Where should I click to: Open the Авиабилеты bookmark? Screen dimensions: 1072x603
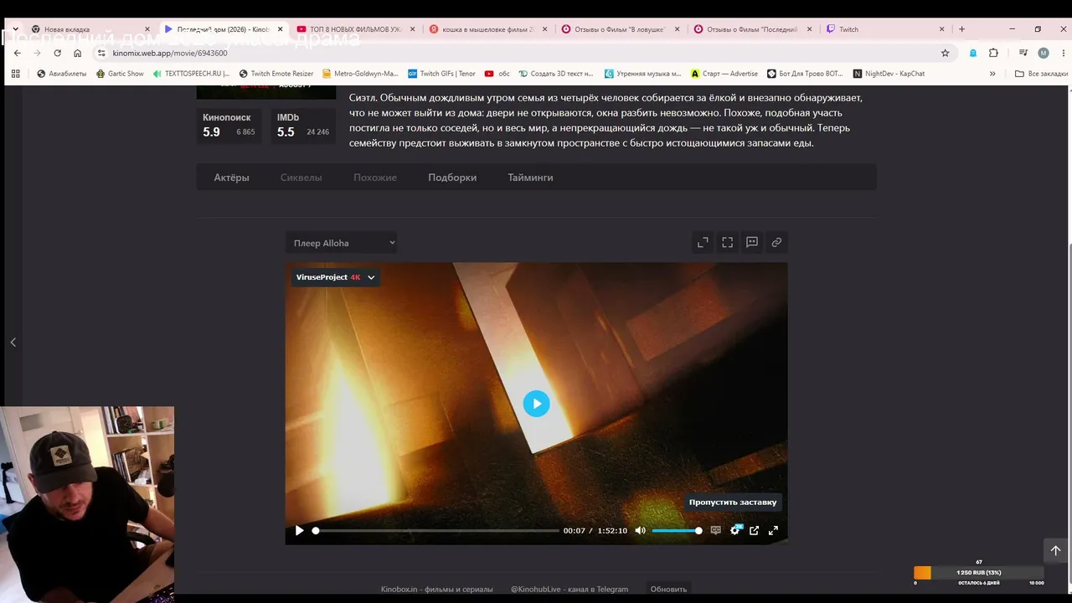click(62, 74)
